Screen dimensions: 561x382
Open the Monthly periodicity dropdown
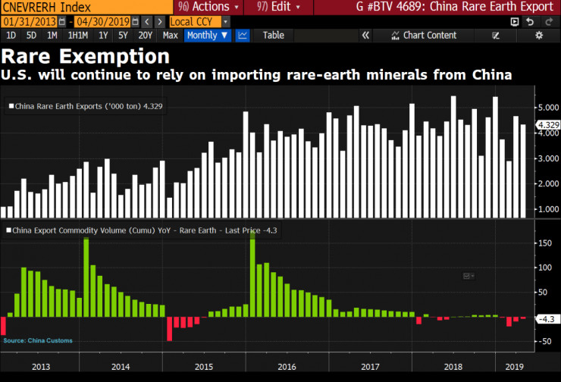point(208,35)
